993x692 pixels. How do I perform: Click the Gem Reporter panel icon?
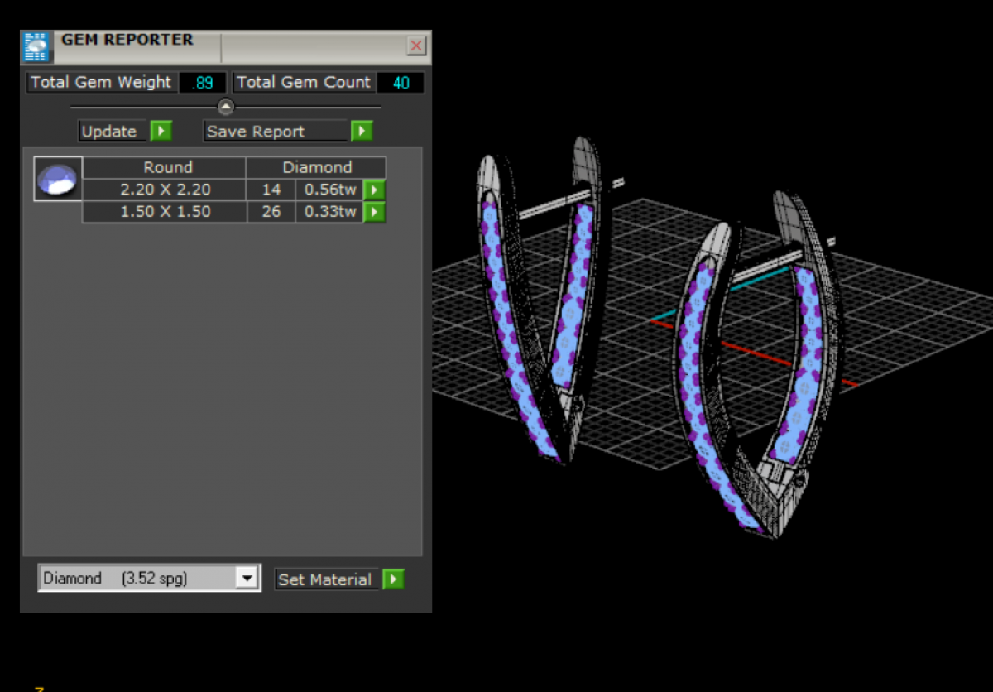(x=37, y=47)
